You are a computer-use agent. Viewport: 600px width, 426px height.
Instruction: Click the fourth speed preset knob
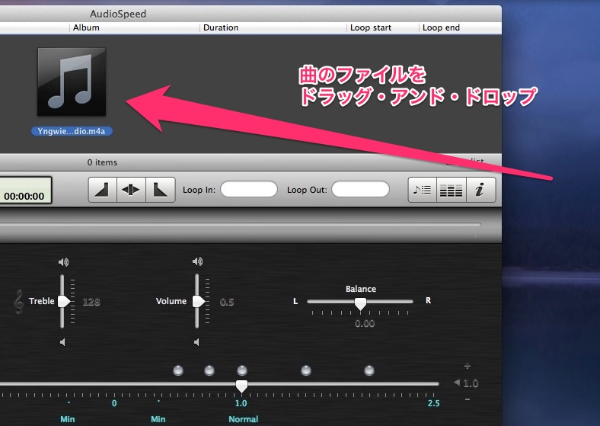[x=306, y=370]
